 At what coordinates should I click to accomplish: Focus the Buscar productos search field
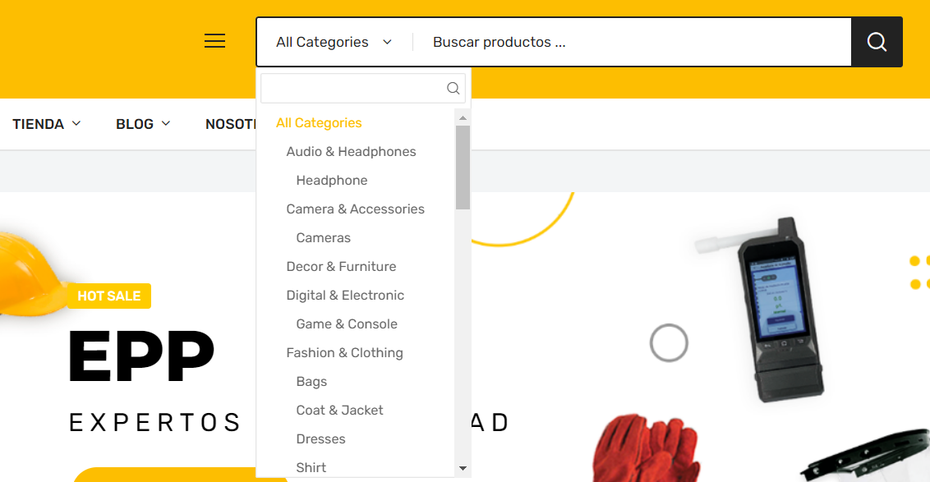(x=633, y=42)
